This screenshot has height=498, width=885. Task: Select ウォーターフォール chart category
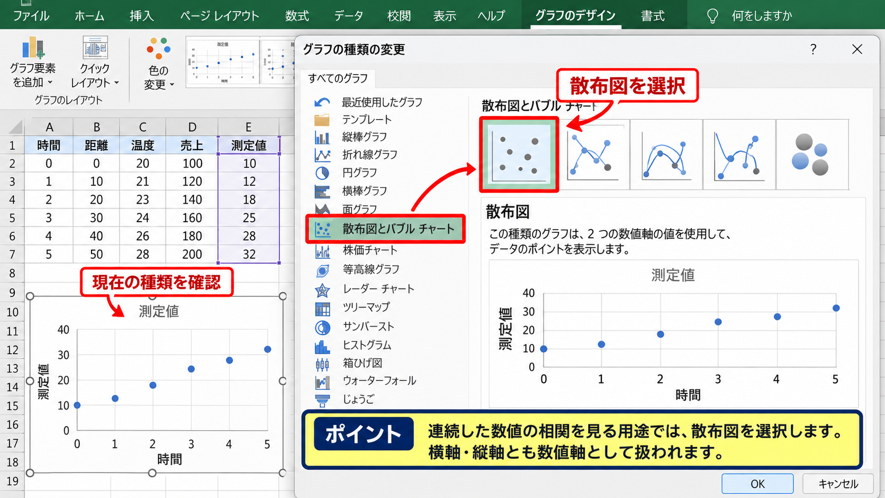tap(365, 381)
